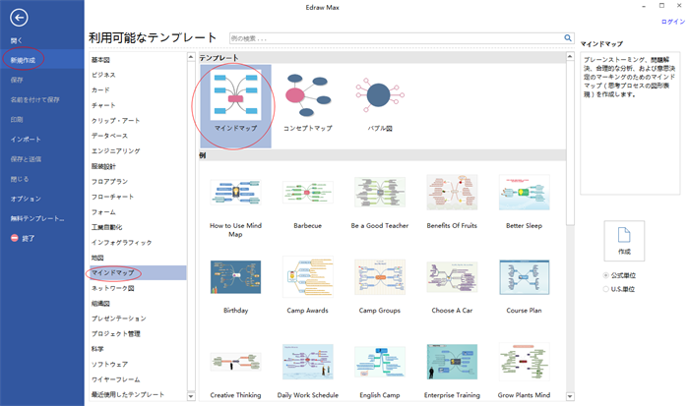Select ワイヤーフレーム category
This screenshot has height=406, width=689.
click(115, 379)
